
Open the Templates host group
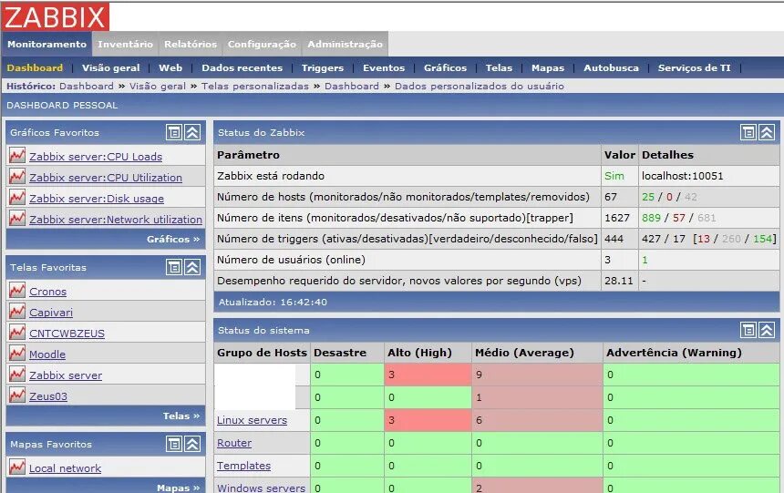243,466
